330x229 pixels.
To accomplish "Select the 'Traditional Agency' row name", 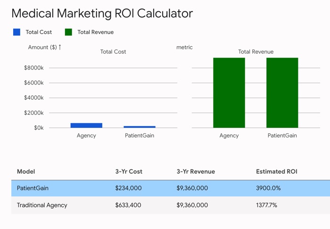I will coord(42,205).
